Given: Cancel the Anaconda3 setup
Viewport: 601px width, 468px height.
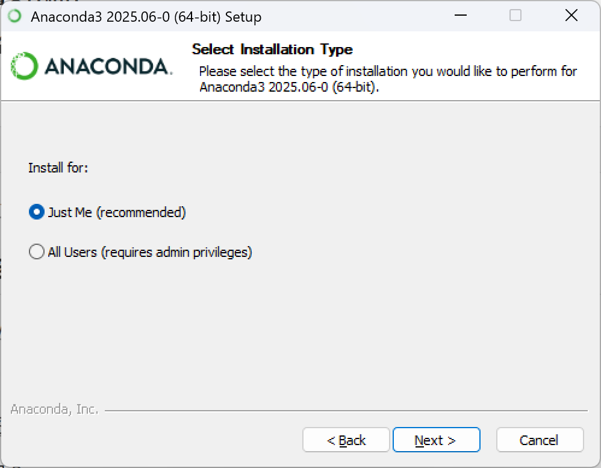Looking at the screenshot, I should pyautogui.click(x=540, y=440).
